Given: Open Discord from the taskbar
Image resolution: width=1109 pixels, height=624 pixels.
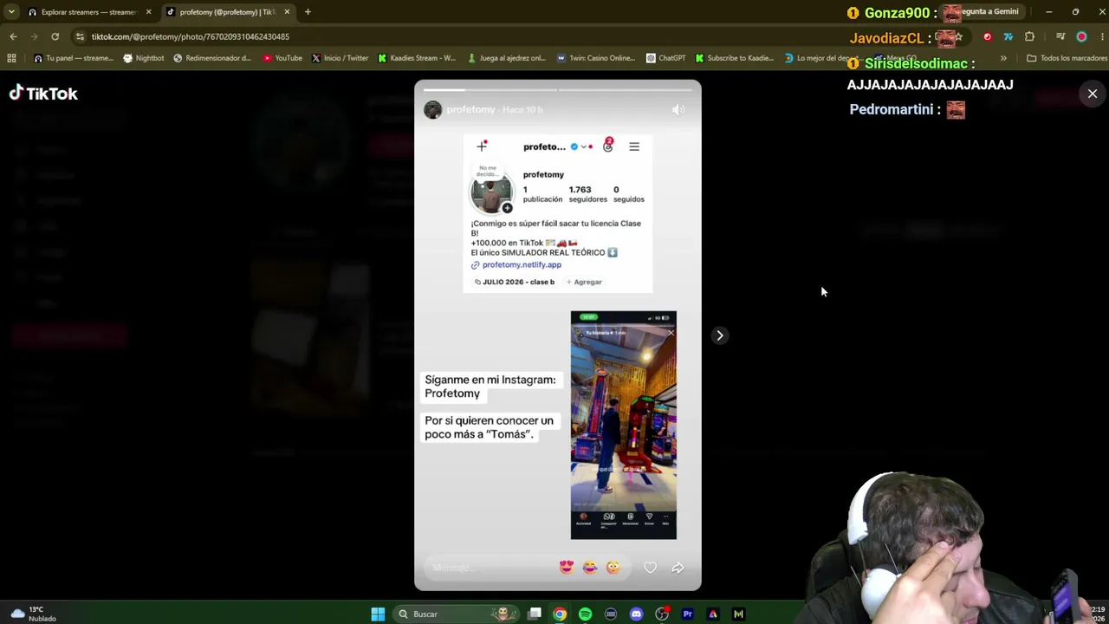Looking at the screenshot, I should click(636, 614).
